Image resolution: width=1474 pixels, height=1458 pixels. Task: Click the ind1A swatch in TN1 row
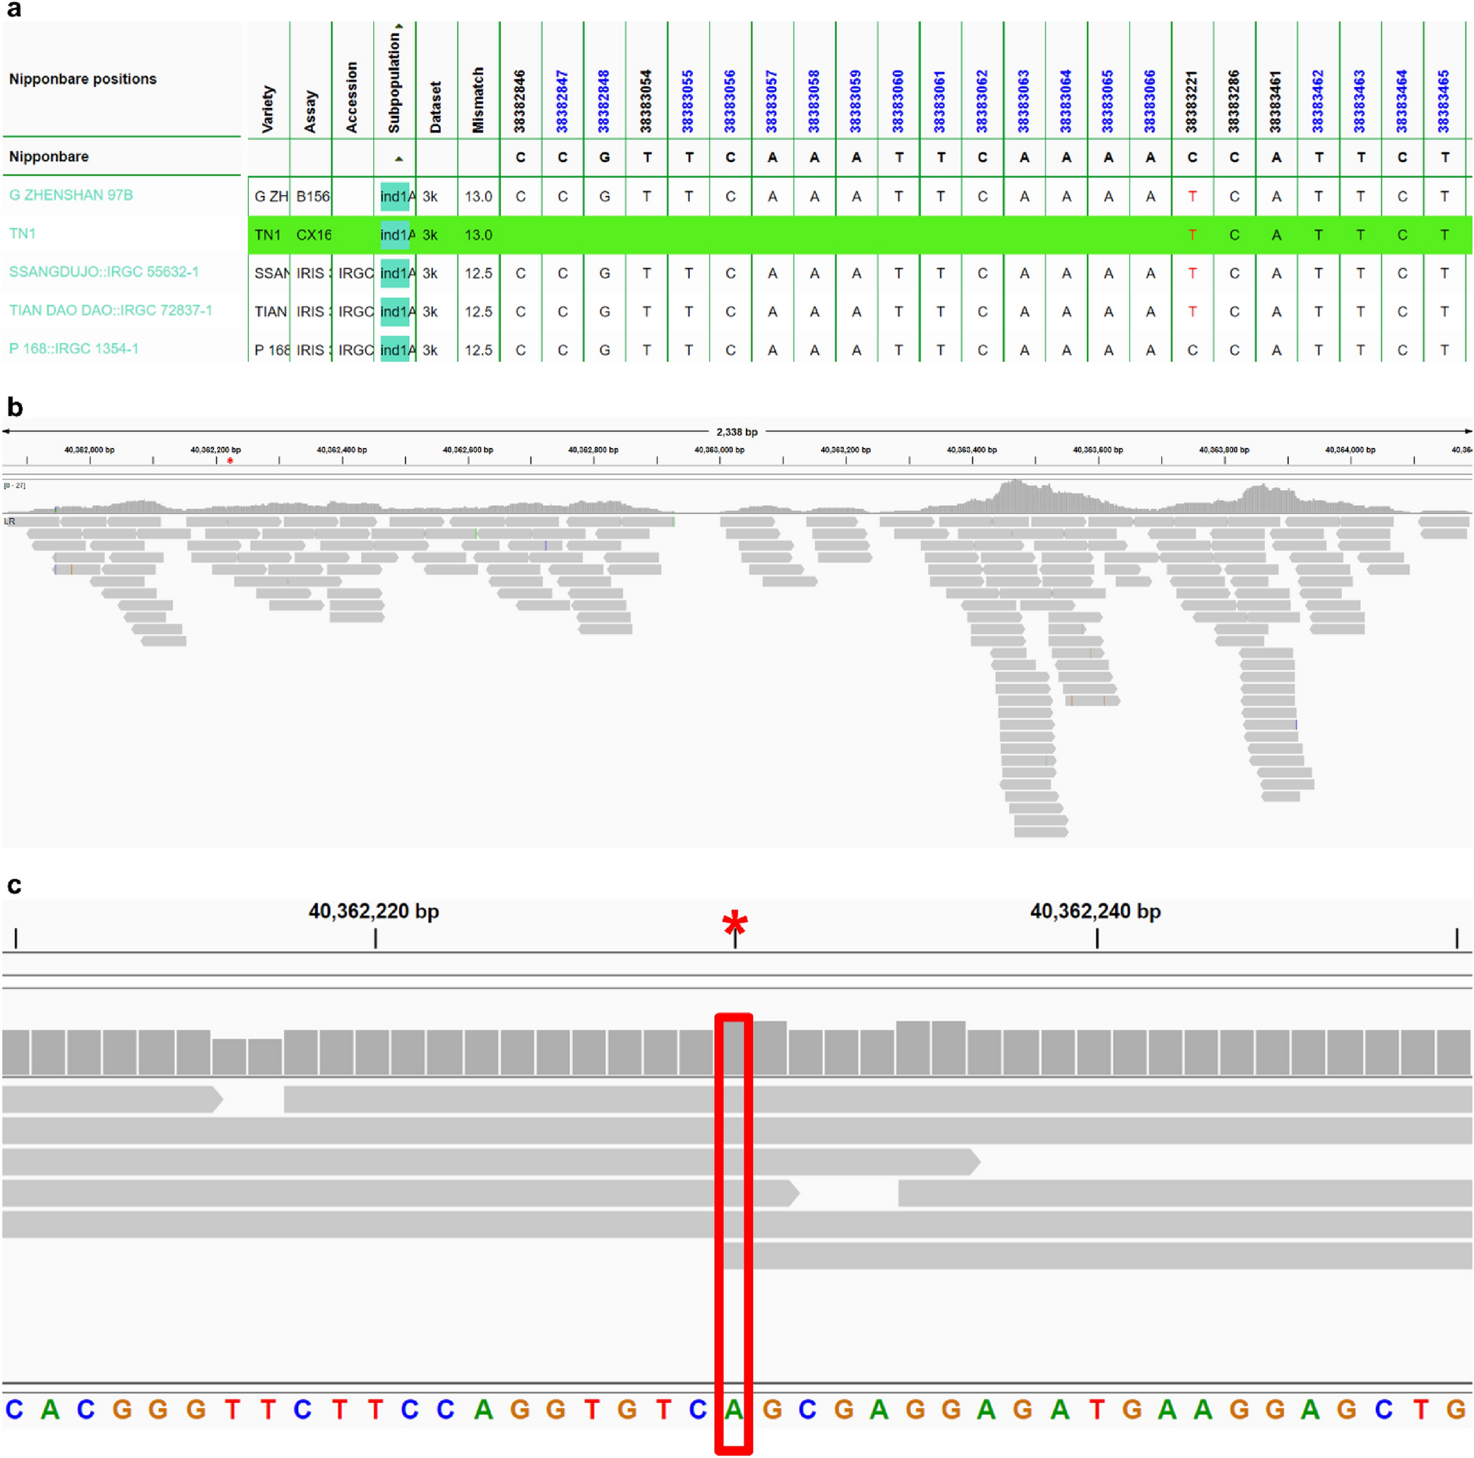pyautogui.click(x=395, y=235)
